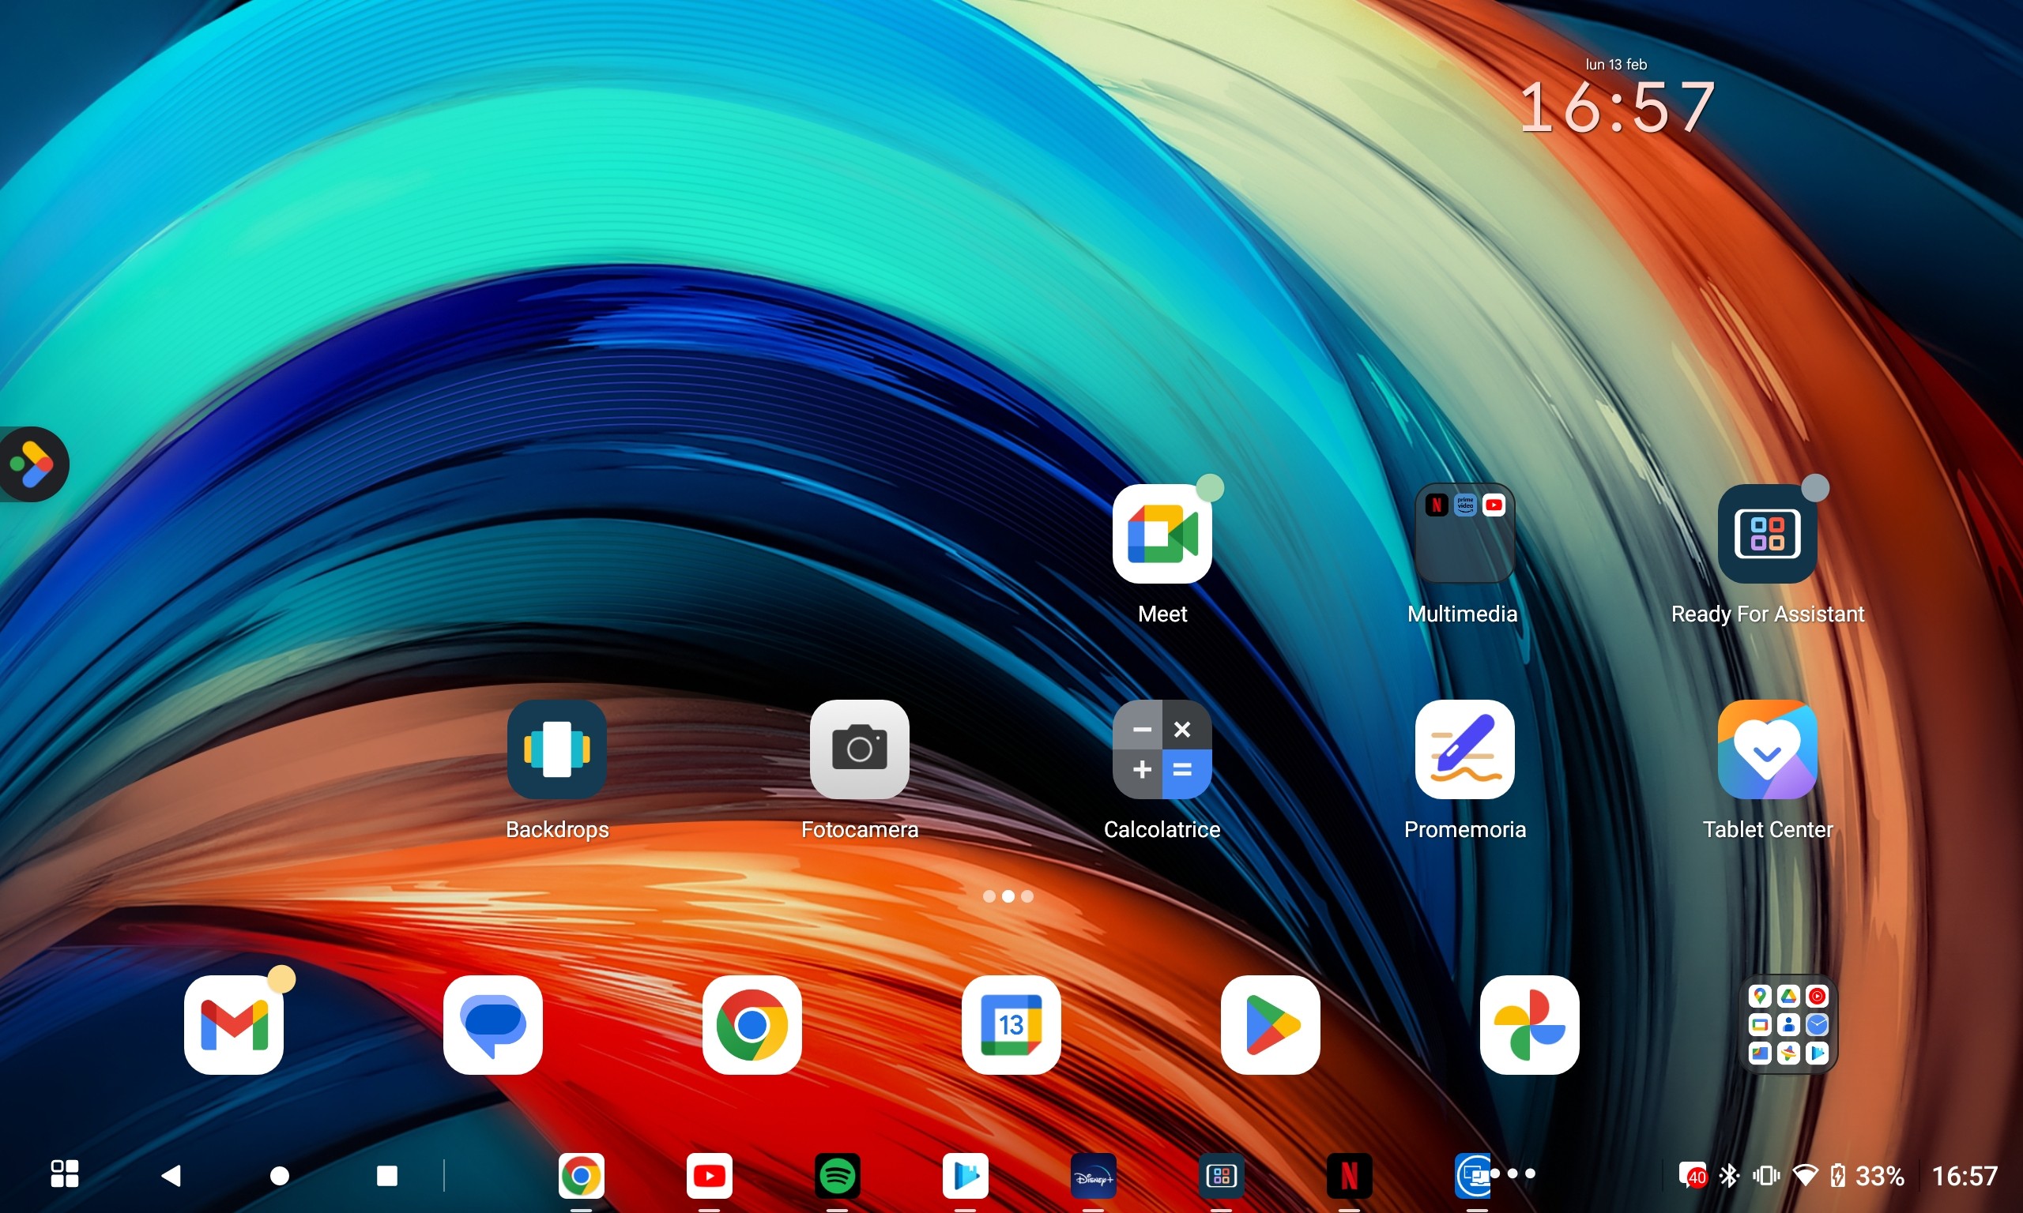Viewport: 2023px width, 1213px height.
Task: Launch Chrome from the home dock
Action: 752,1025
